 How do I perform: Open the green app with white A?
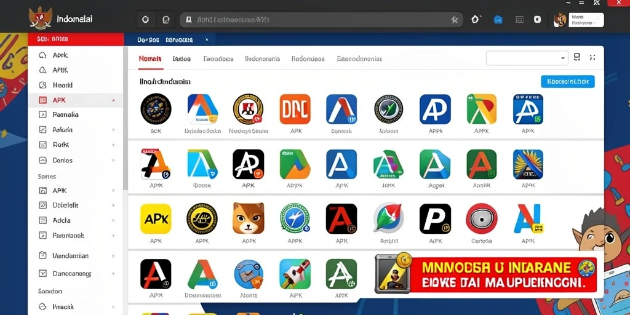(x=341, y=274)
